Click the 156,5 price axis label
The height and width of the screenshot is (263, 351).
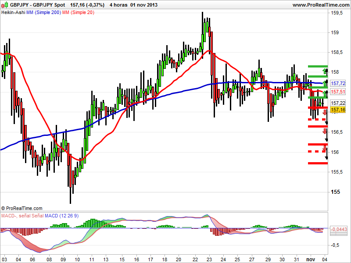pos(337,132)
